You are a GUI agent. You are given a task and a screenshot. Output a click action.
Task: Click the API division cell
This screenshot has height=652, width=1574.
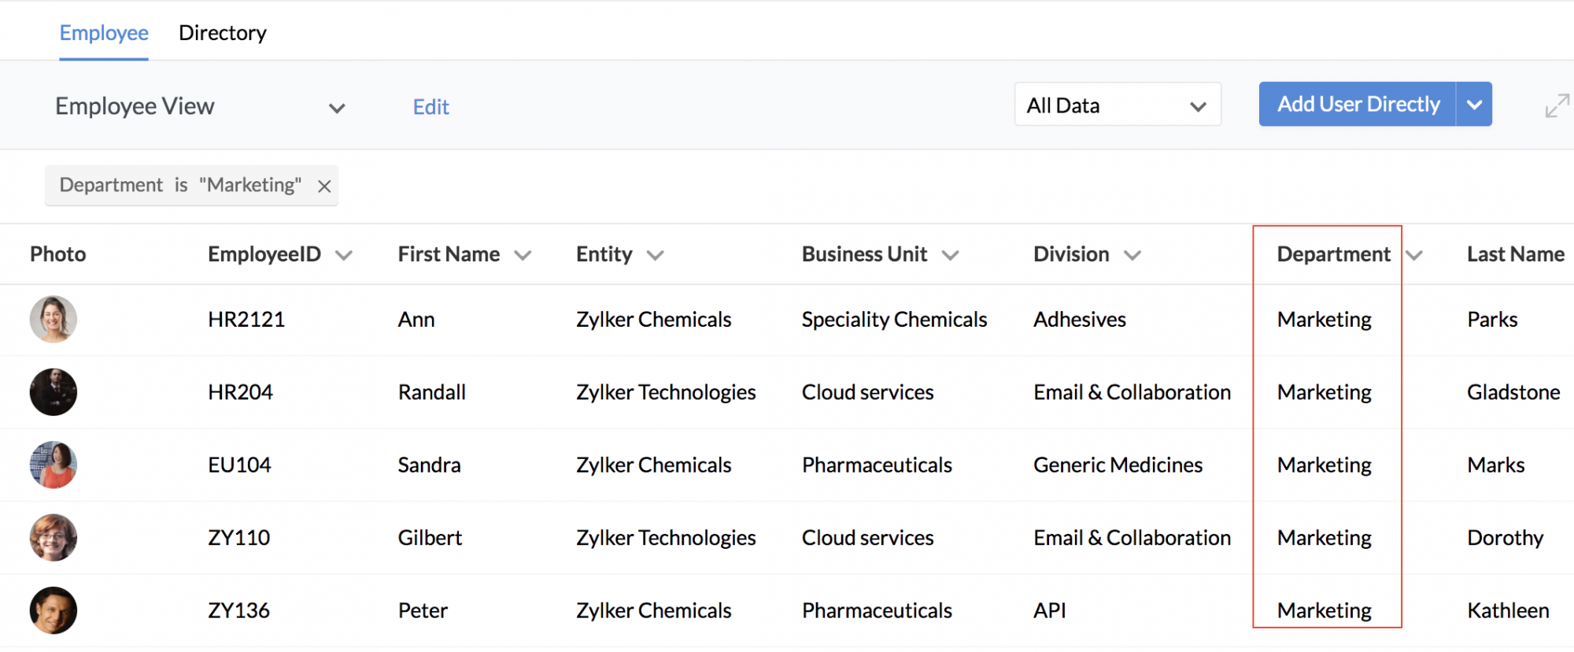pos(1050,611)
